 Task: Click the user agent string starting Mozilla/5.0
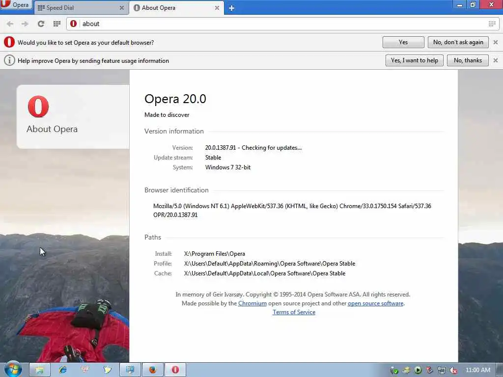click(292, 210)
